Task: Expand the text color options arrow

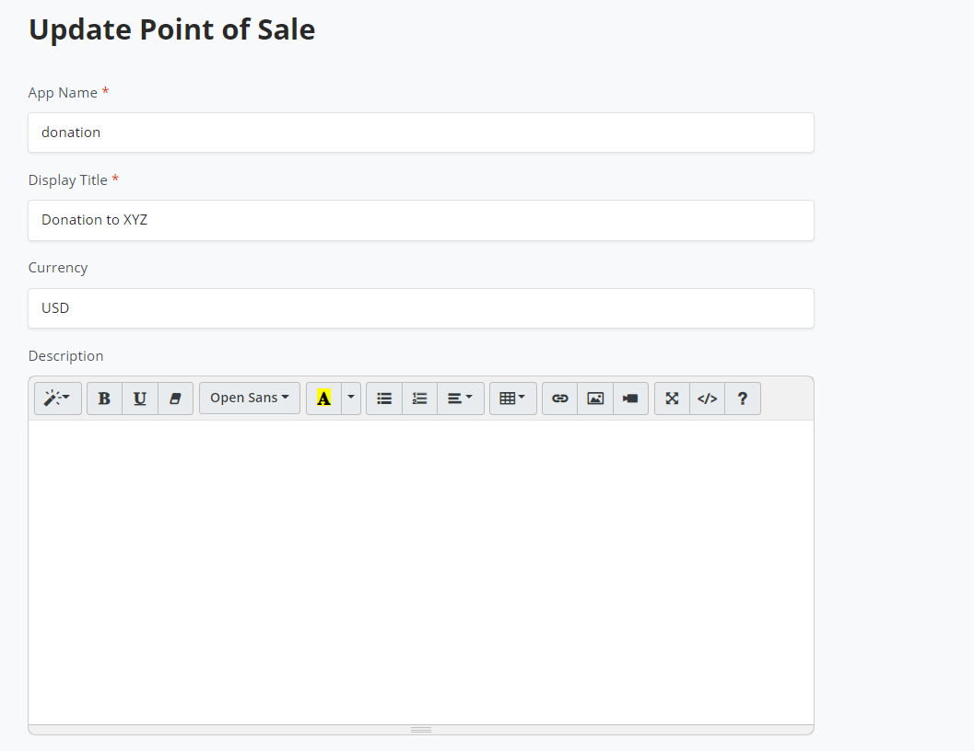Action: (351, 399)
